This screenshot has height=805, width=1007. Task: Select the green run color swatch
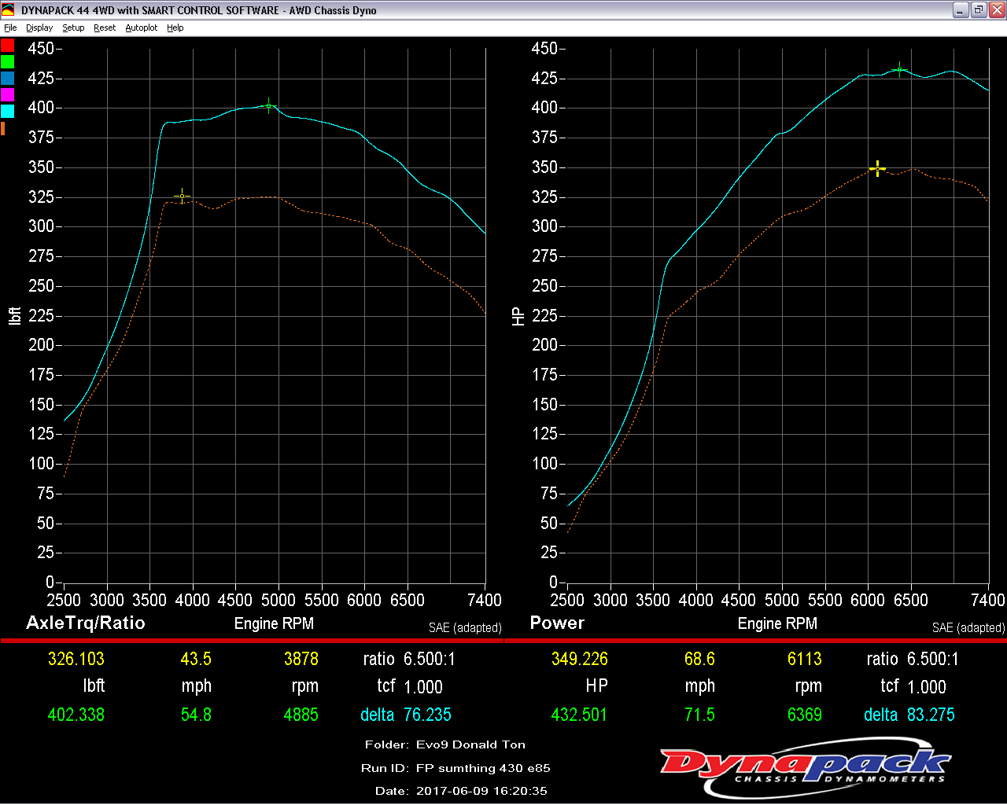pos(8,62)
